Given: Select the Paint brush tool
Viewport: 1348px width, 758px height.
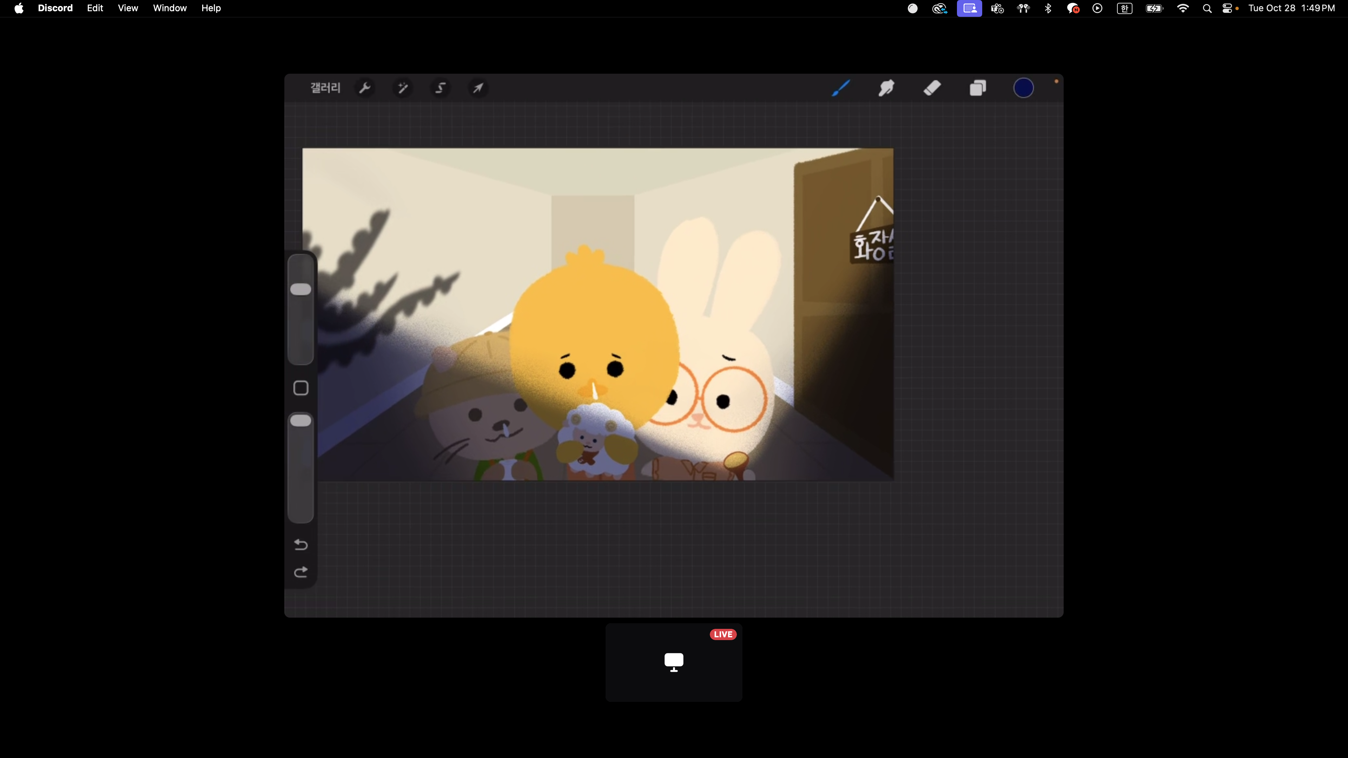Looking at the screenshot, I should (x=841, y=88).
